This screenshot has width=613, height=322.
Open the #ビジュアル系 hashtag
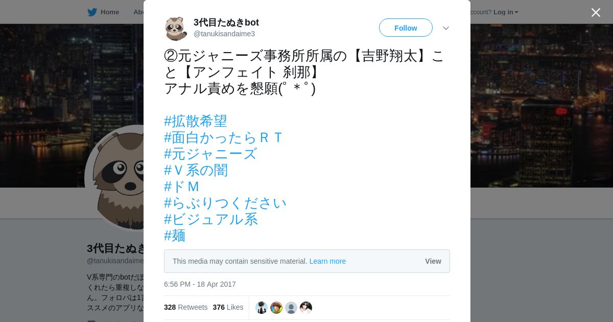pos(211,219)
